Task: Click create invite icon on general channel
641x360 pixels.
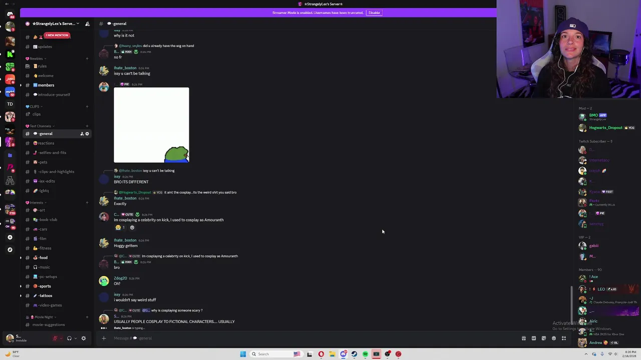Action: [82, 133]
